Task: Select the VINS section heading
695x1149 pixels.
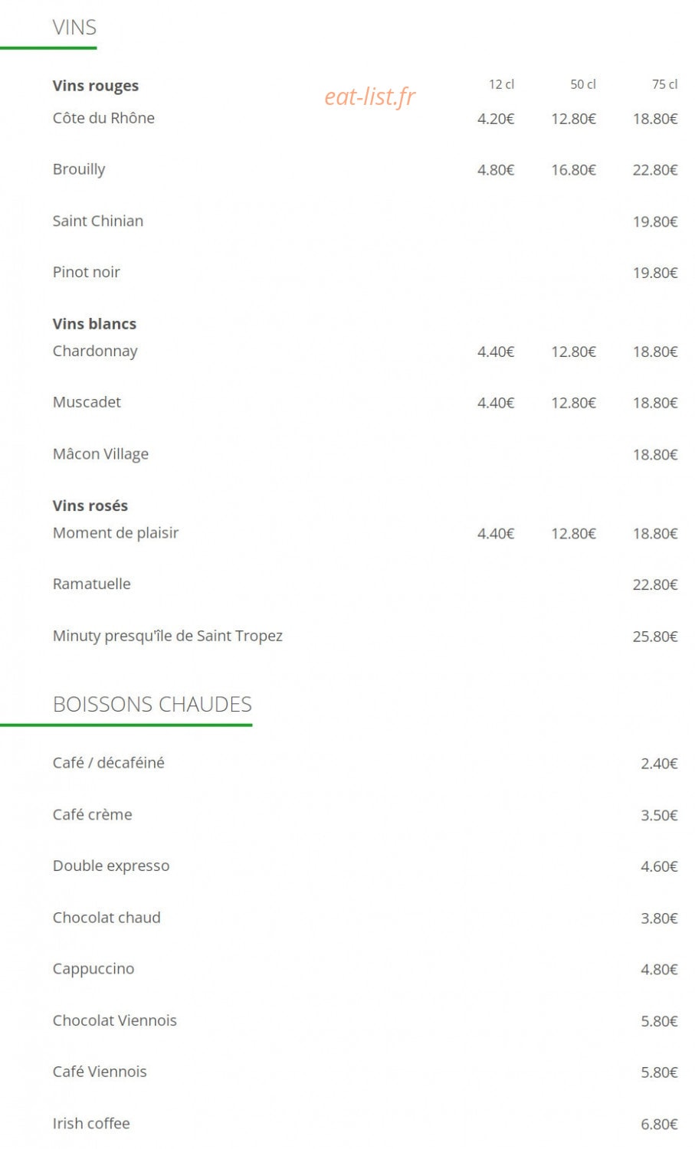Action: point(74,28)
